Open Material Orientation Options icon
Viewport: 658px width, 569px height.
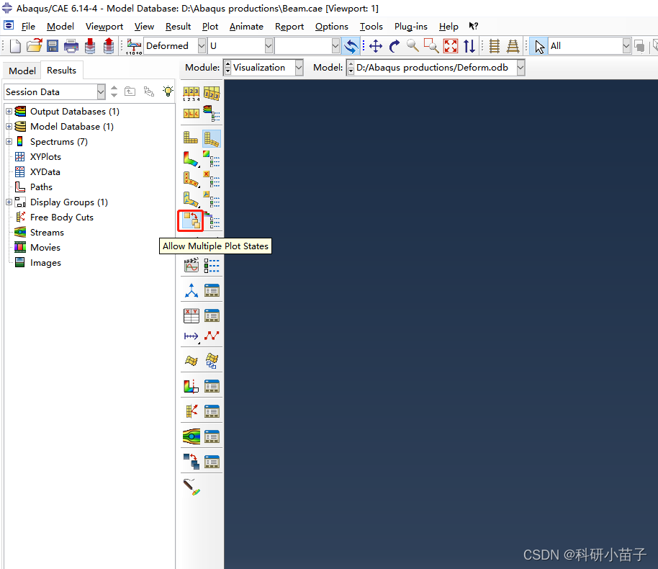[212, 199]
